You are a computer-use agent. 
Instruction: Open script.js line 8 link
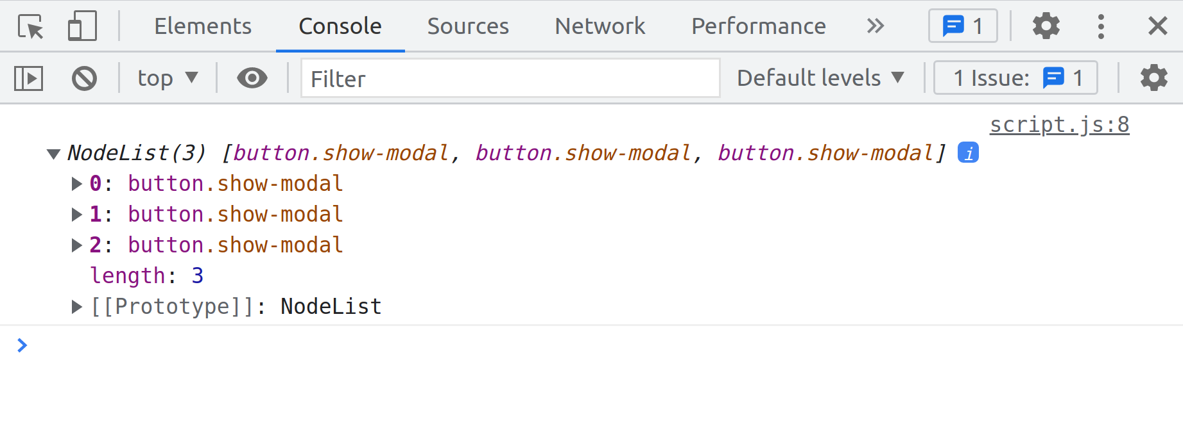(x=1059, y=124)
